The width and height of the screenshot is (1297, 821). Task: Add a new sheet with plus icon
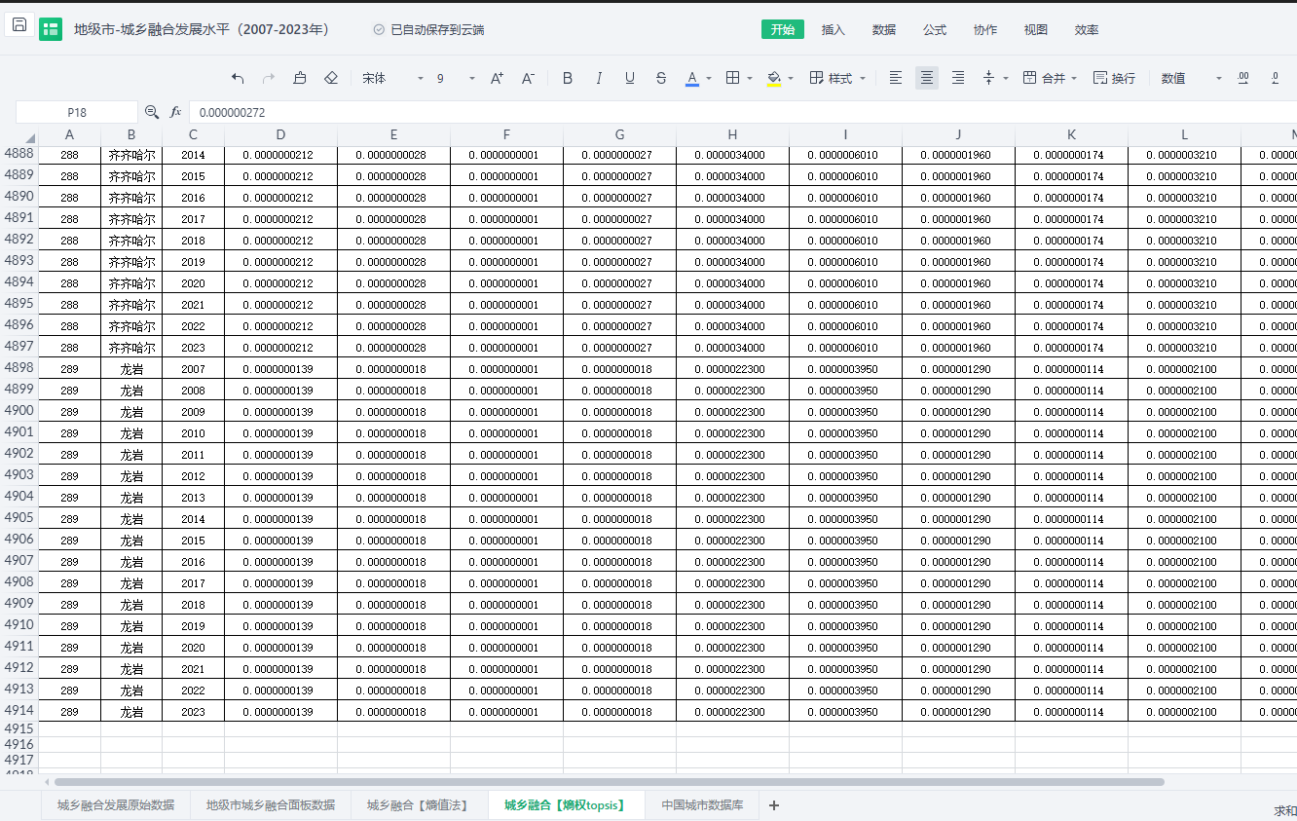(774, 805)
